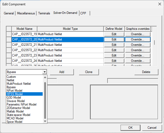Click the Model Type column header

pos(70,29)
